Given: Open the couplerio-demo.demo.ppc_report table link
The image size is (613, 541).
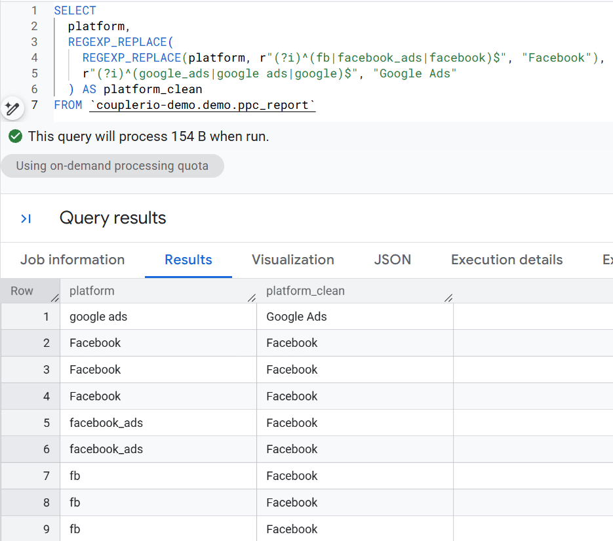Looking at the screenshot, I should click(202, 105).
